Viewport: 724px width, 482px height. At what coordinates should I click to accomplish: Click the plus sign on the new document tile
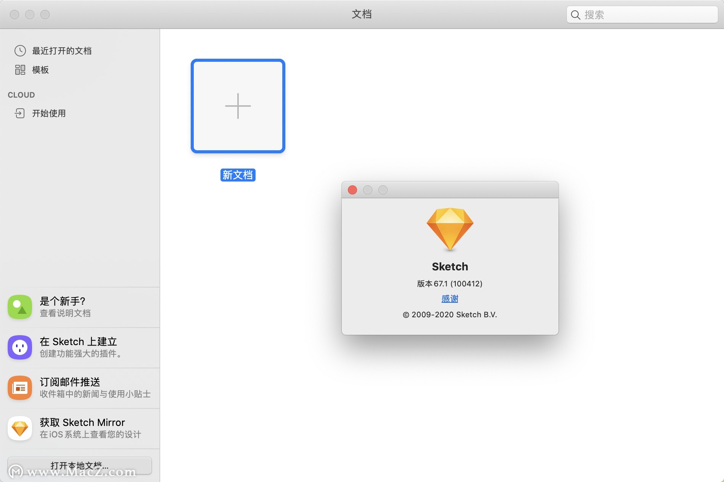point(238,106)
